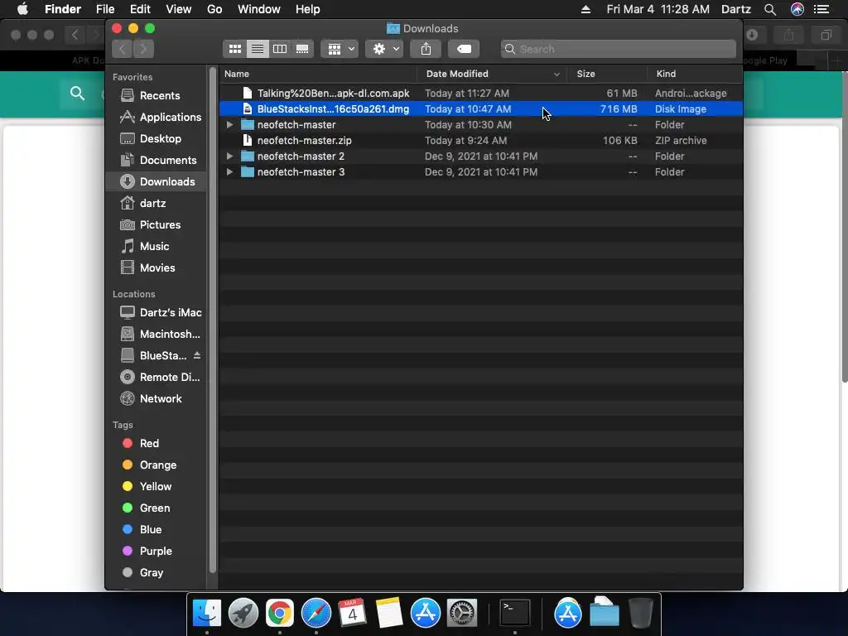Expand the neofetch-master 2 folder
848x636 pixels.
point(230,157)
